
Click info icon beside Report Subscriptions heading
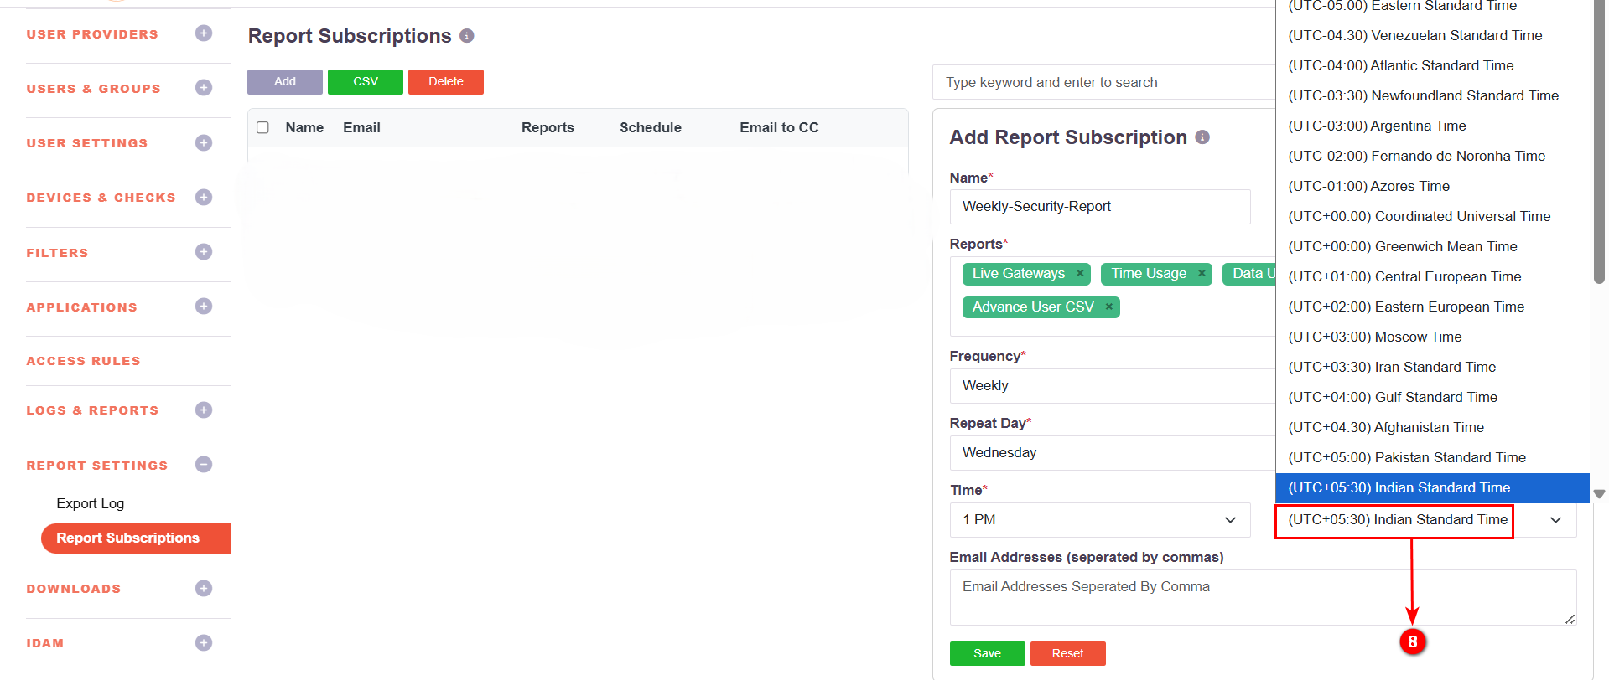(x=467, y=36)
